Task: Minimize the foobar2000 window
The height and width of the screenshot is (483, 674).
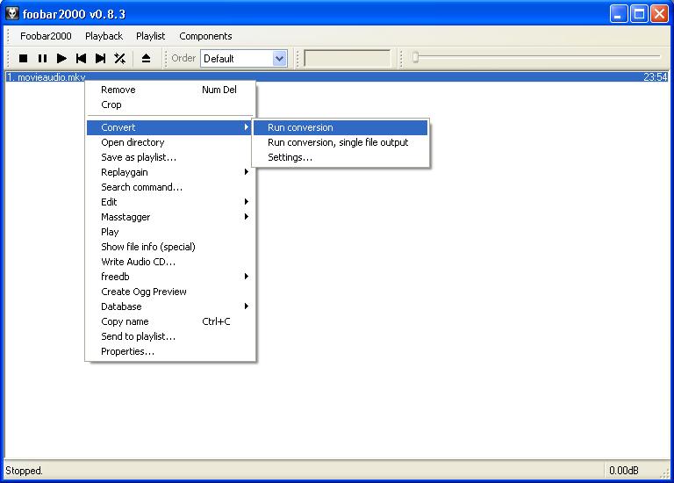Action: point(619,14)
